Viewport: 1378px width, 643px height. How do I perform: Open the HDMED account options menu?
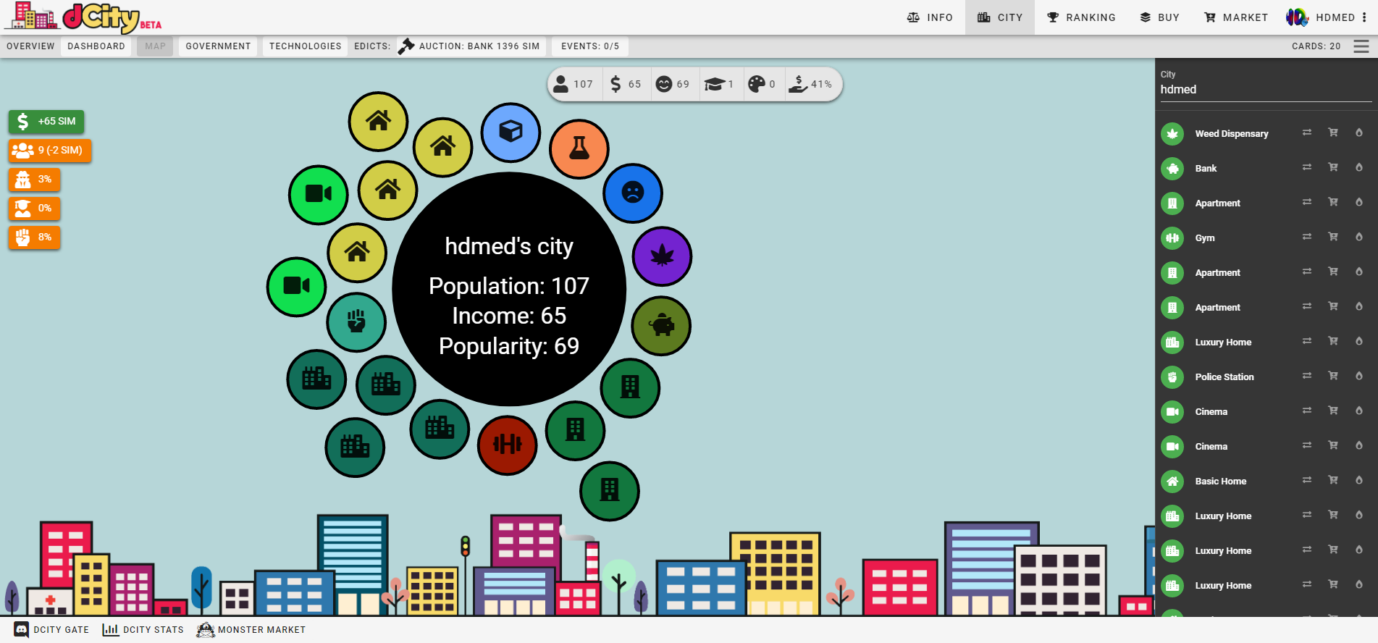1364,17
